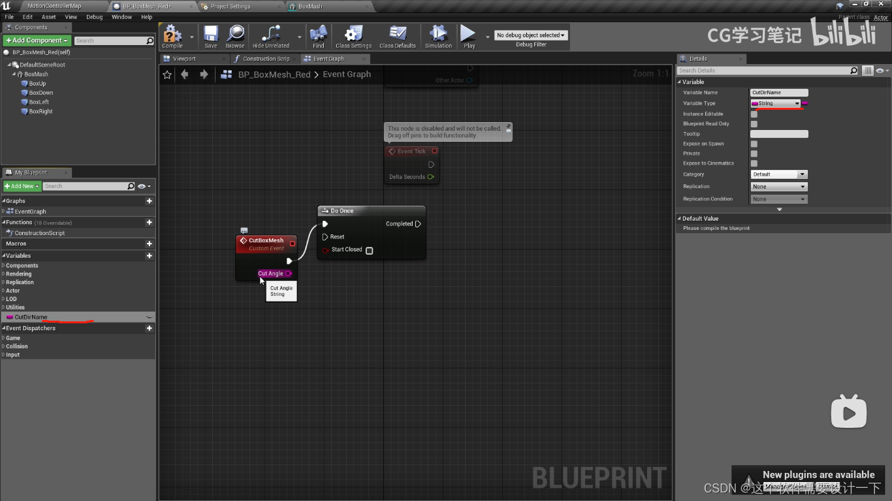Select the BoxUp component

pyautogui.click(x=37, y=84)
